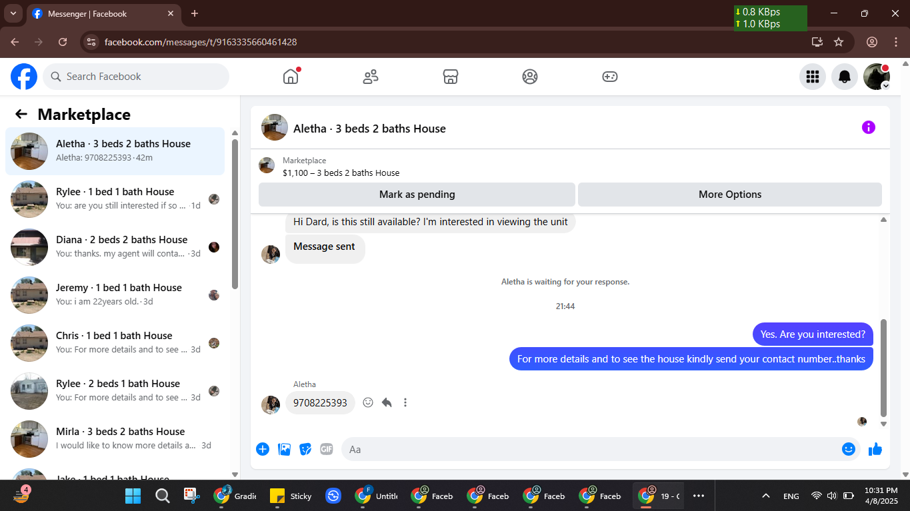Open more actions plus icon in composer
Screen dimensions: 910x511
click(x=263, y=449)
